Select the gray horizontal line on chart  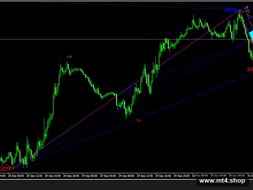click(126, 39)
